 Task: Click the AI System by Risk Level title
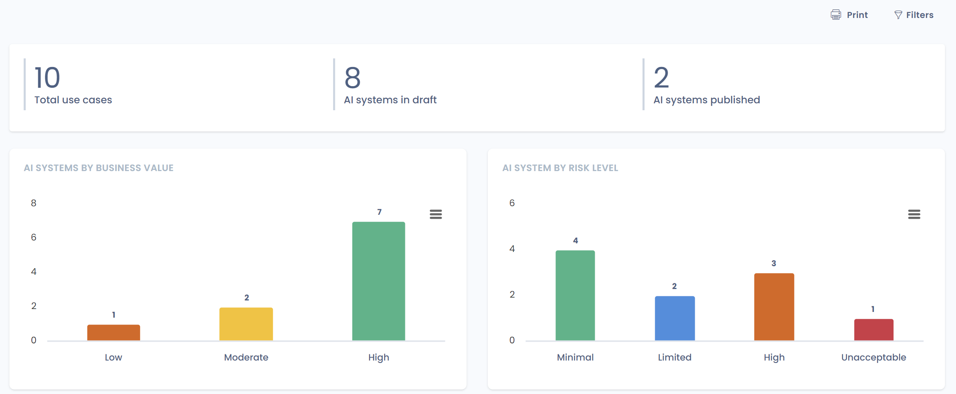pyautogui.click(x=560, y=168)
